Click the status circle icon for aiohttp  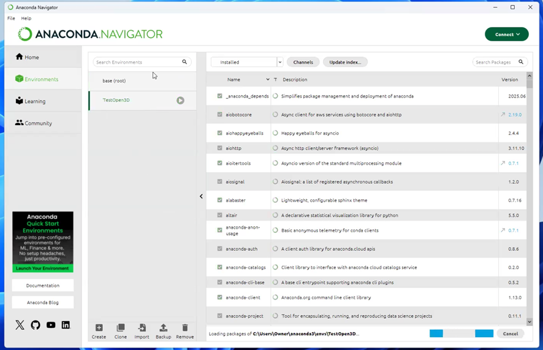(x=275, y=148)
